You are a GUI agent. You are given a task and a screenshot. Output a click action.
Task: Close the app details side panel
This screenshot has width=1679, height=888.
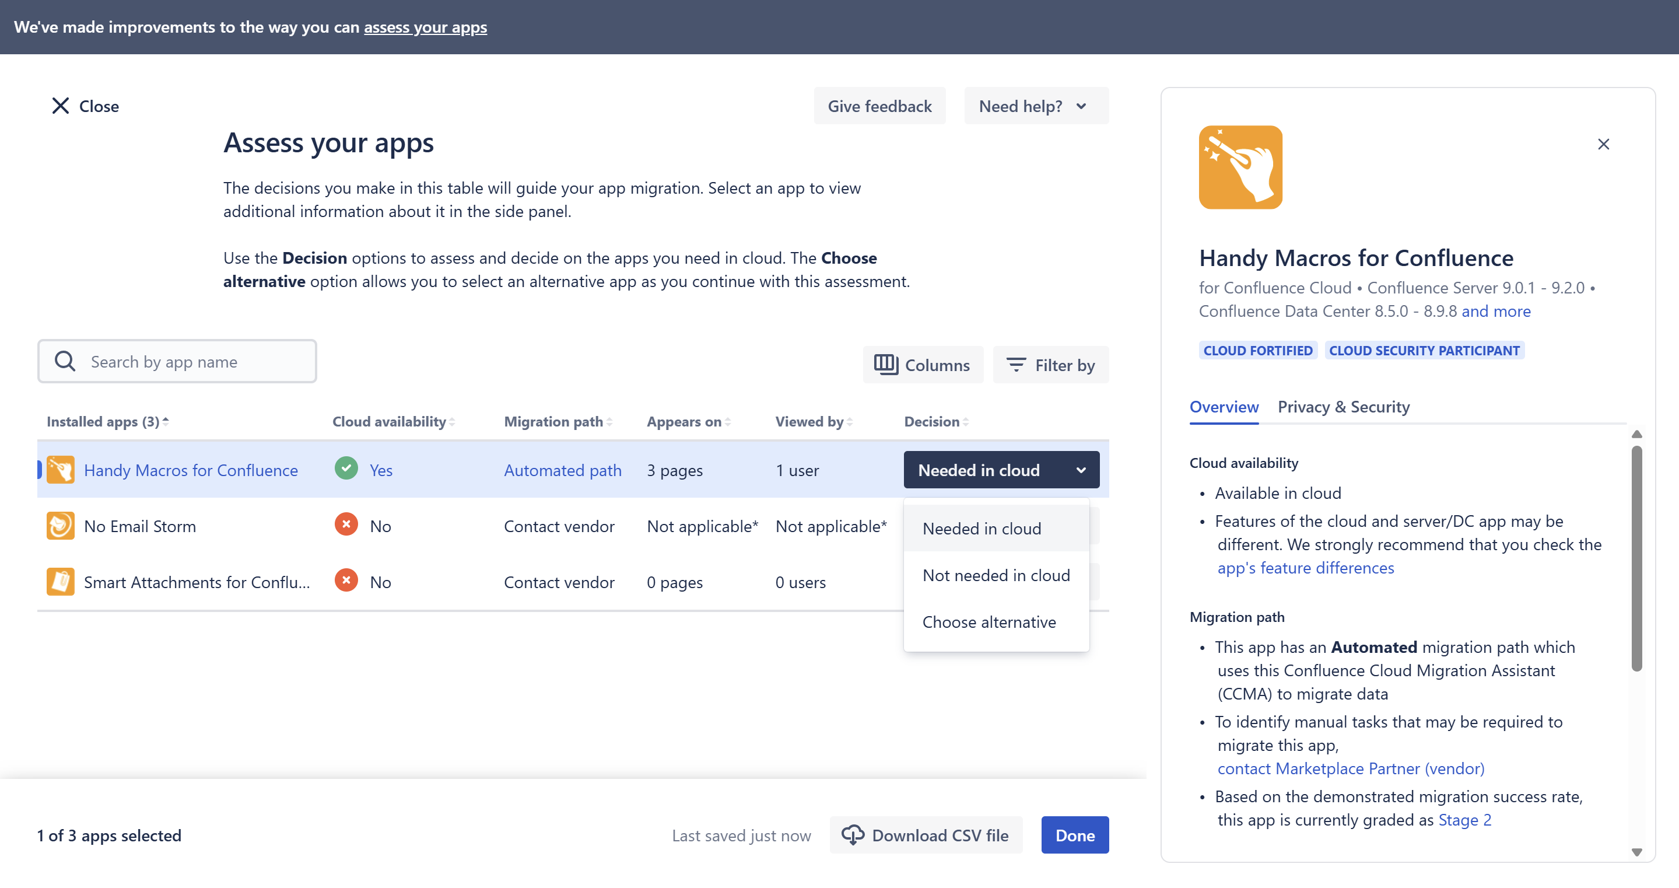(1603, 144)
